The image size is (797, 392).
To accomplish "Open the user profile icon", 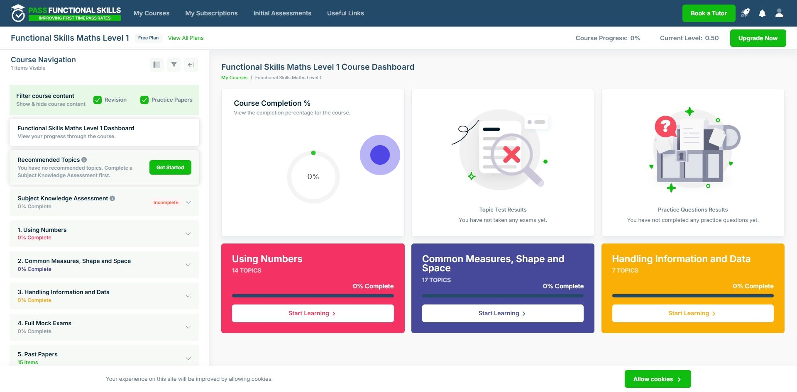I will [x=779, y=13].
